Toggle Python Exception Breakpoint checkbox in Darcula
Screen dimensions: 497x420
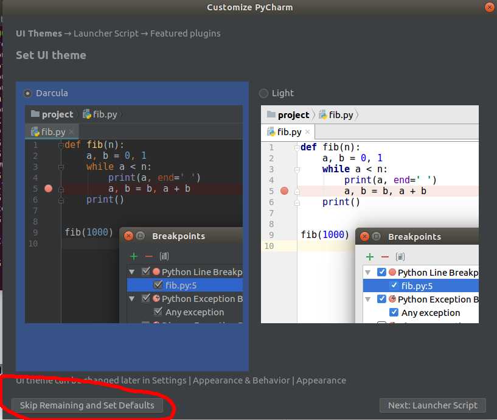pos(146,298)
